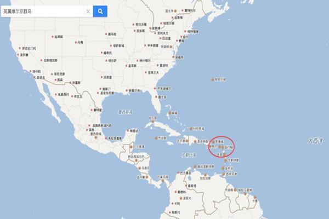This screenshot has width=329, height=219.
Task: Click the 哈瓦那 capital marker on Cuba
Action: (153, 122)
